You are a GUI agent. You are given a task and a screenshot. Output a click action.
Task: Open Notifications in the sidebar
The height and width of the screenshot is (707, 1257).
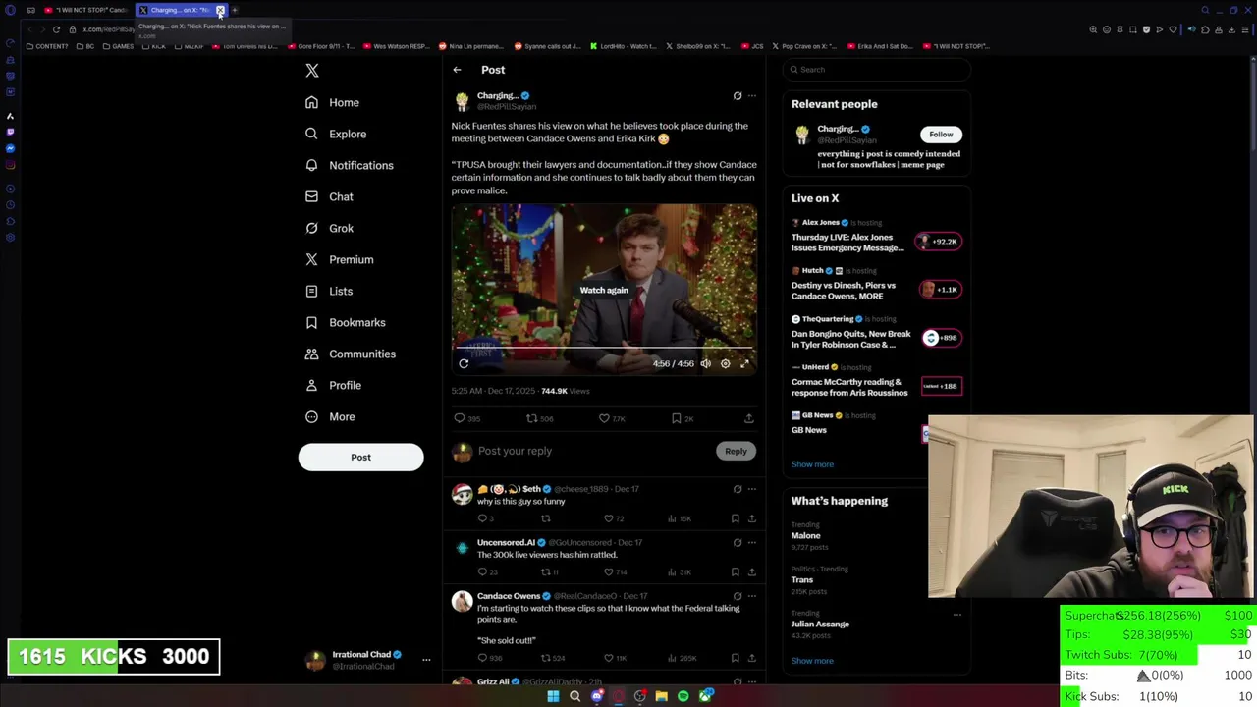coord(350,165)
